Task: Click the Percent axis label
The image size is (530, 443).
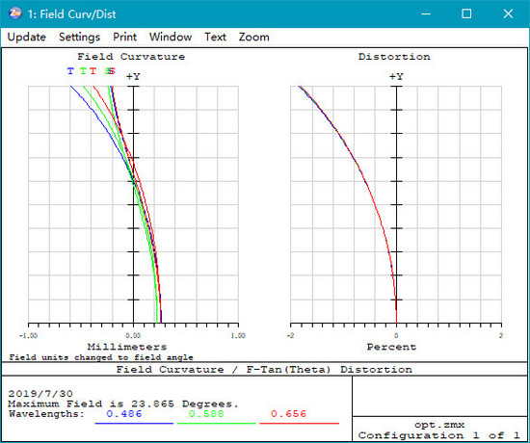Action: 391,347
